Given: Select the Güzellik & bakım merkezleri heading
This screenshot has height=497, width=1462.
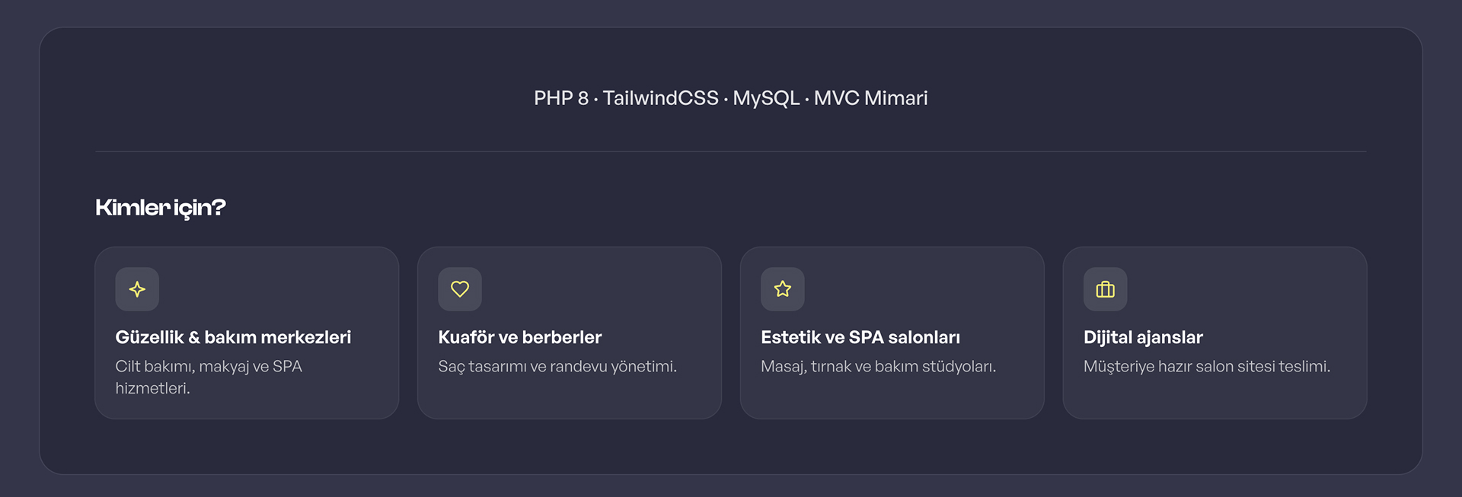Looking at the screenshot, I should pyautogui.click(x=233, y=337).
